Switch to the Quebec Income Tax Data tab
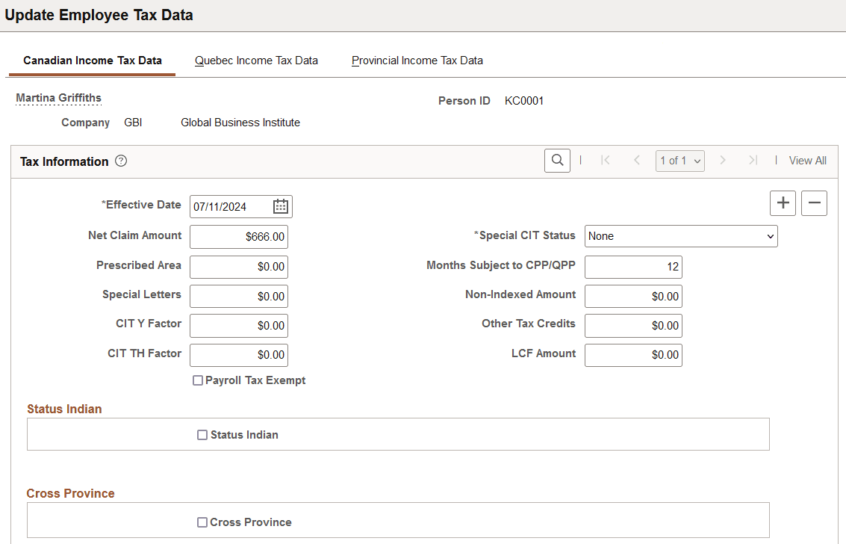This screenshot has width=846, height=544. click(x=256, y=61)
